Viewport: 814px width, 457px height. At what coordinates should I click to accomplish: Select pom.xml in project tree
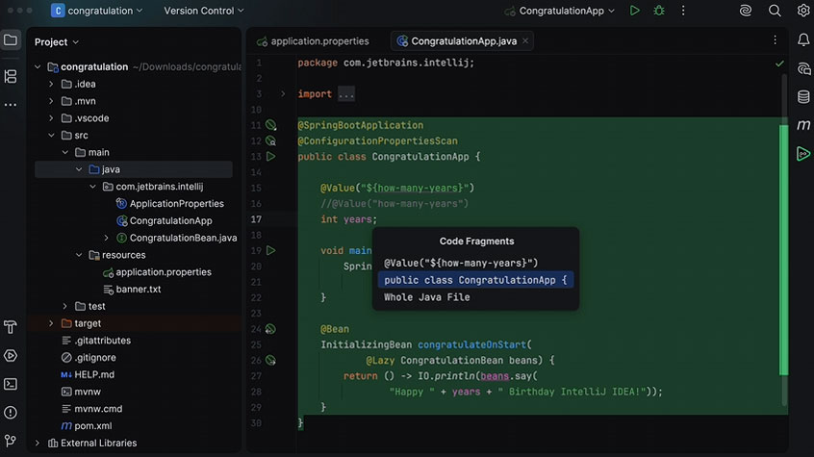pos(92,425)
